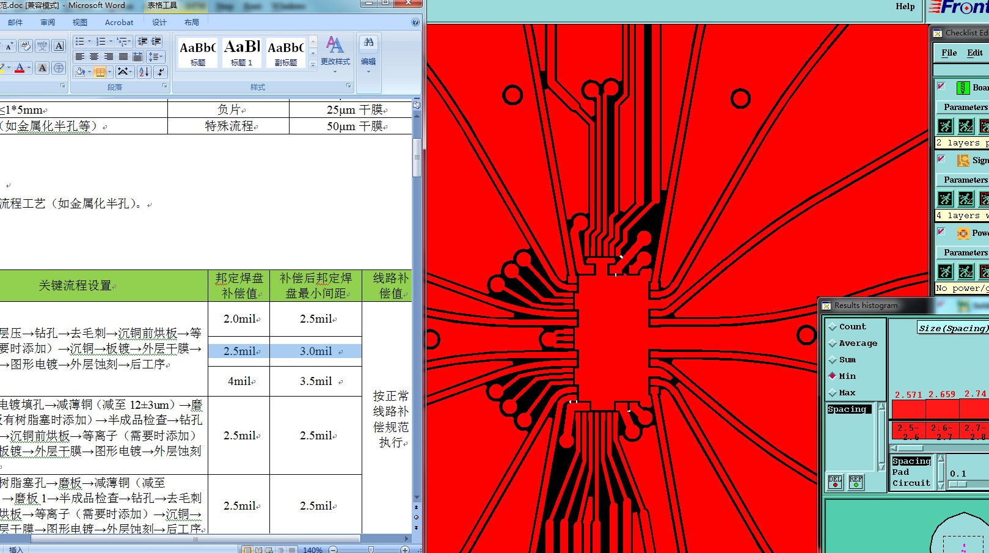The width and height of the screenshot is (989, 553).
Task: Center the paragraph text
Action: pyautogui.click(x=94, y=57)
